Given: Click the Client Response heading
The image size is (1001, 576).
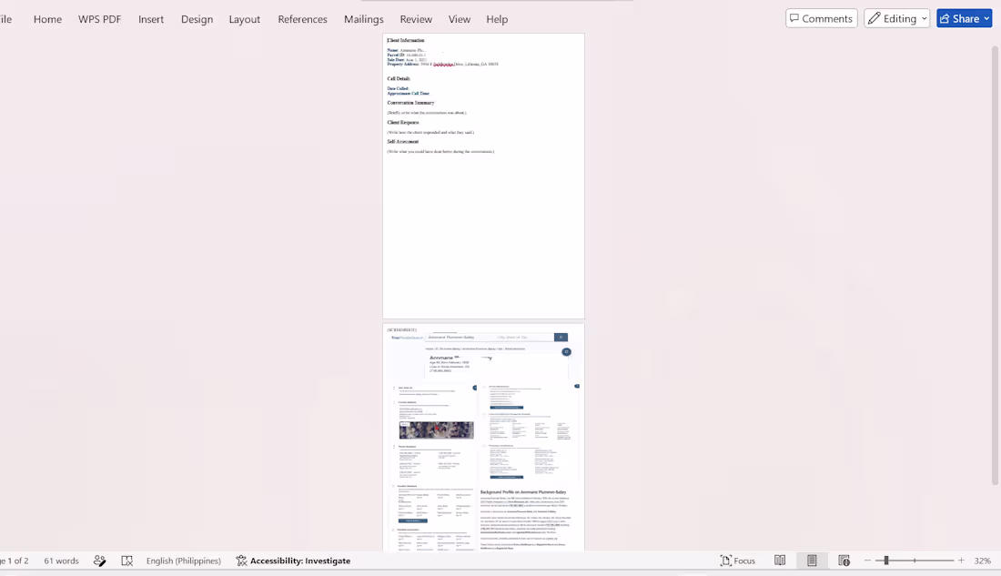Looking at the screenshot, I should point(403,122).
